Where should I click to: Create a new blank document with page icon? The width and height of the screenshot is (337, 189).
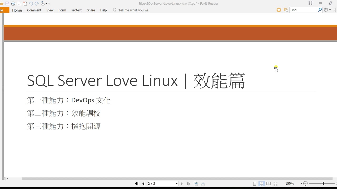pos(25,4)
